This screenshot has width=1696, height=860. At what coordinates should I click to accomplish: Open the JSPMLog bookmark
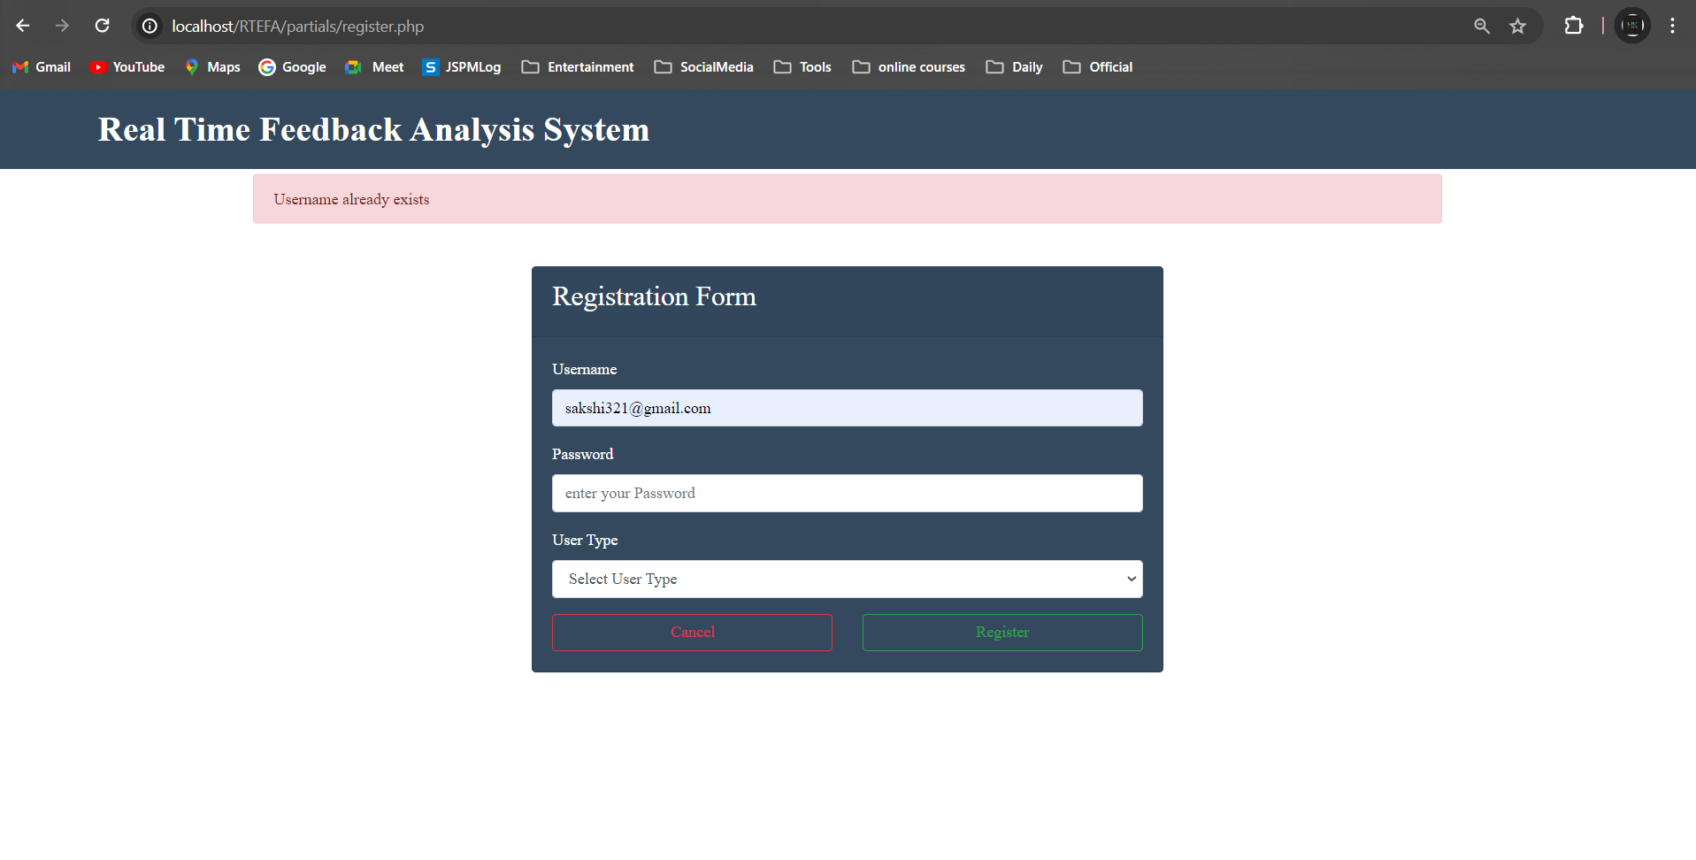coord(462,67)
